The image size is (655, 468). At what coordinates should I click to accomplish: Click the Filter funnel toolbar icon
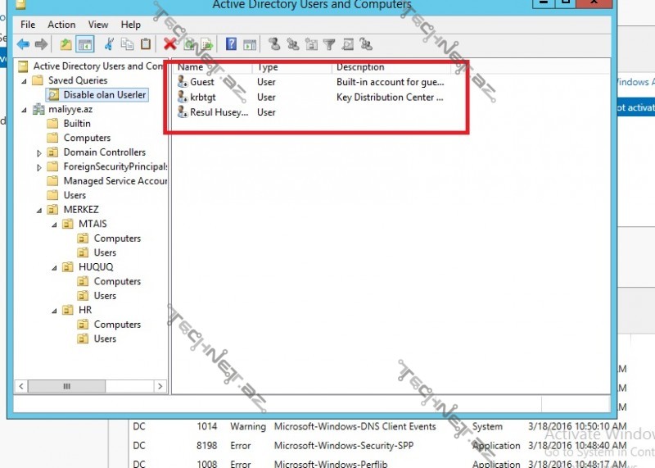pos(329,44)
